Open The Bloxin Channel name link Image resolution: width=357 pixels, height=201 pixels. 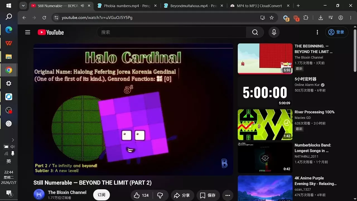click(67, 192)
